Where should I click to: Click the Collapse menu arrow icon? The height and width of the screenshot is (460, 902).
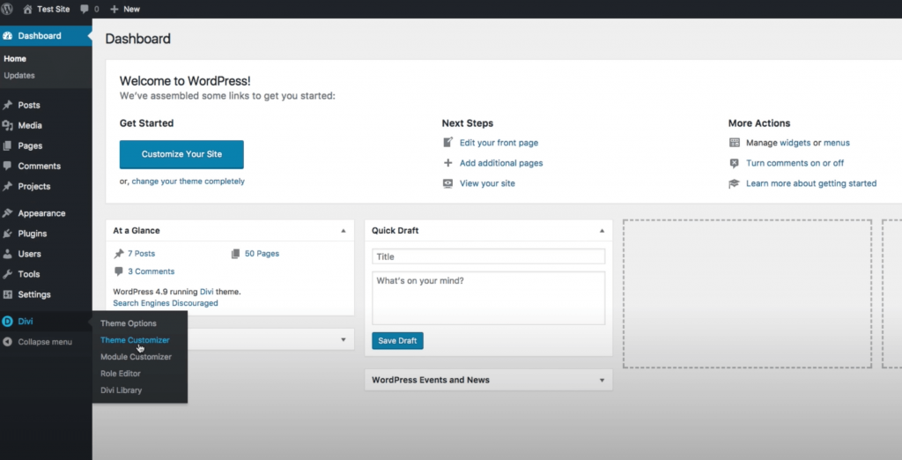click(x=7, y=342)
